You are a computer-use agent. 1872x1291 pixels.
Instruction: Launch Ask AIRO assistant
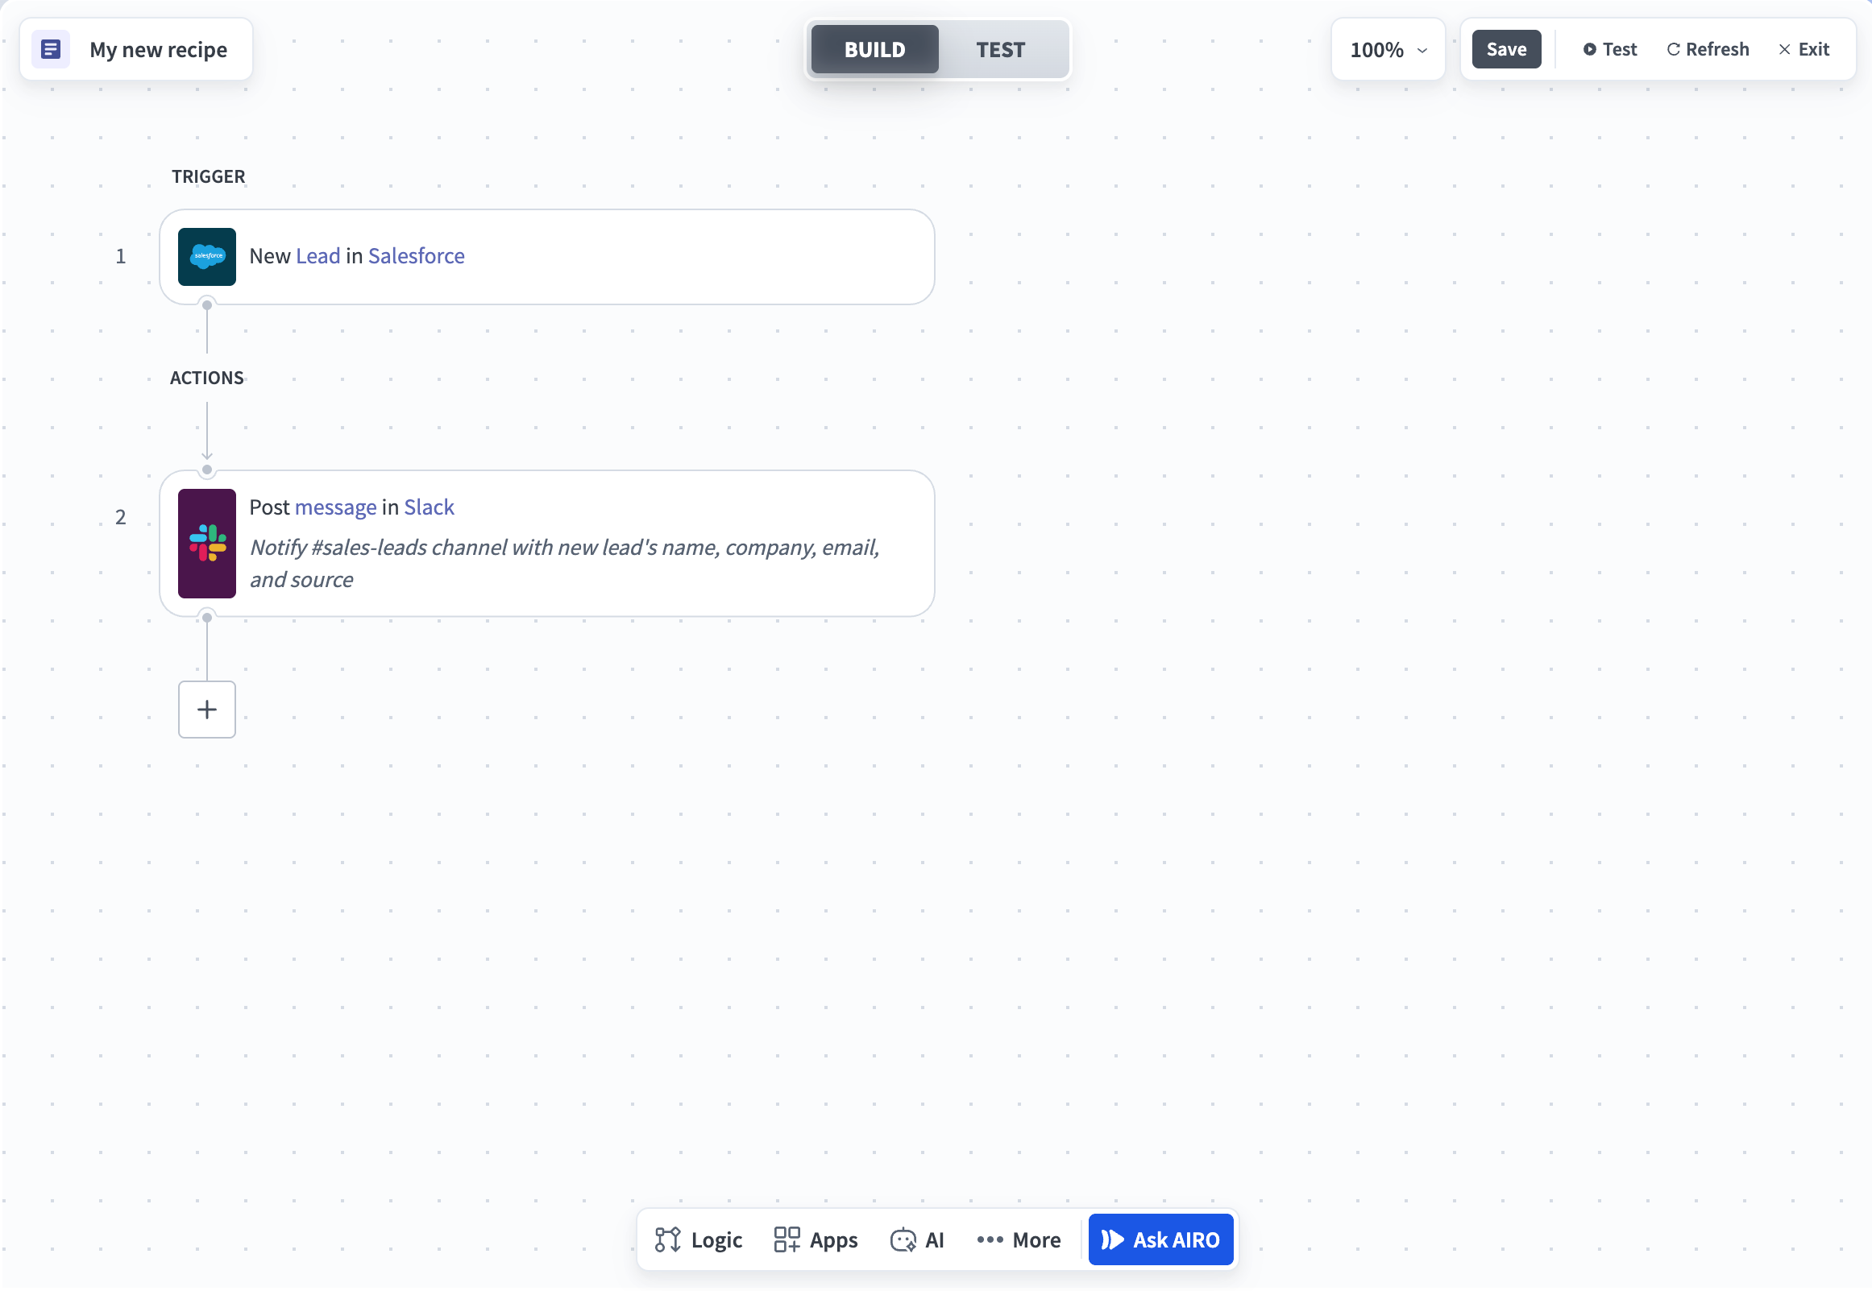coord(1160,1240)
